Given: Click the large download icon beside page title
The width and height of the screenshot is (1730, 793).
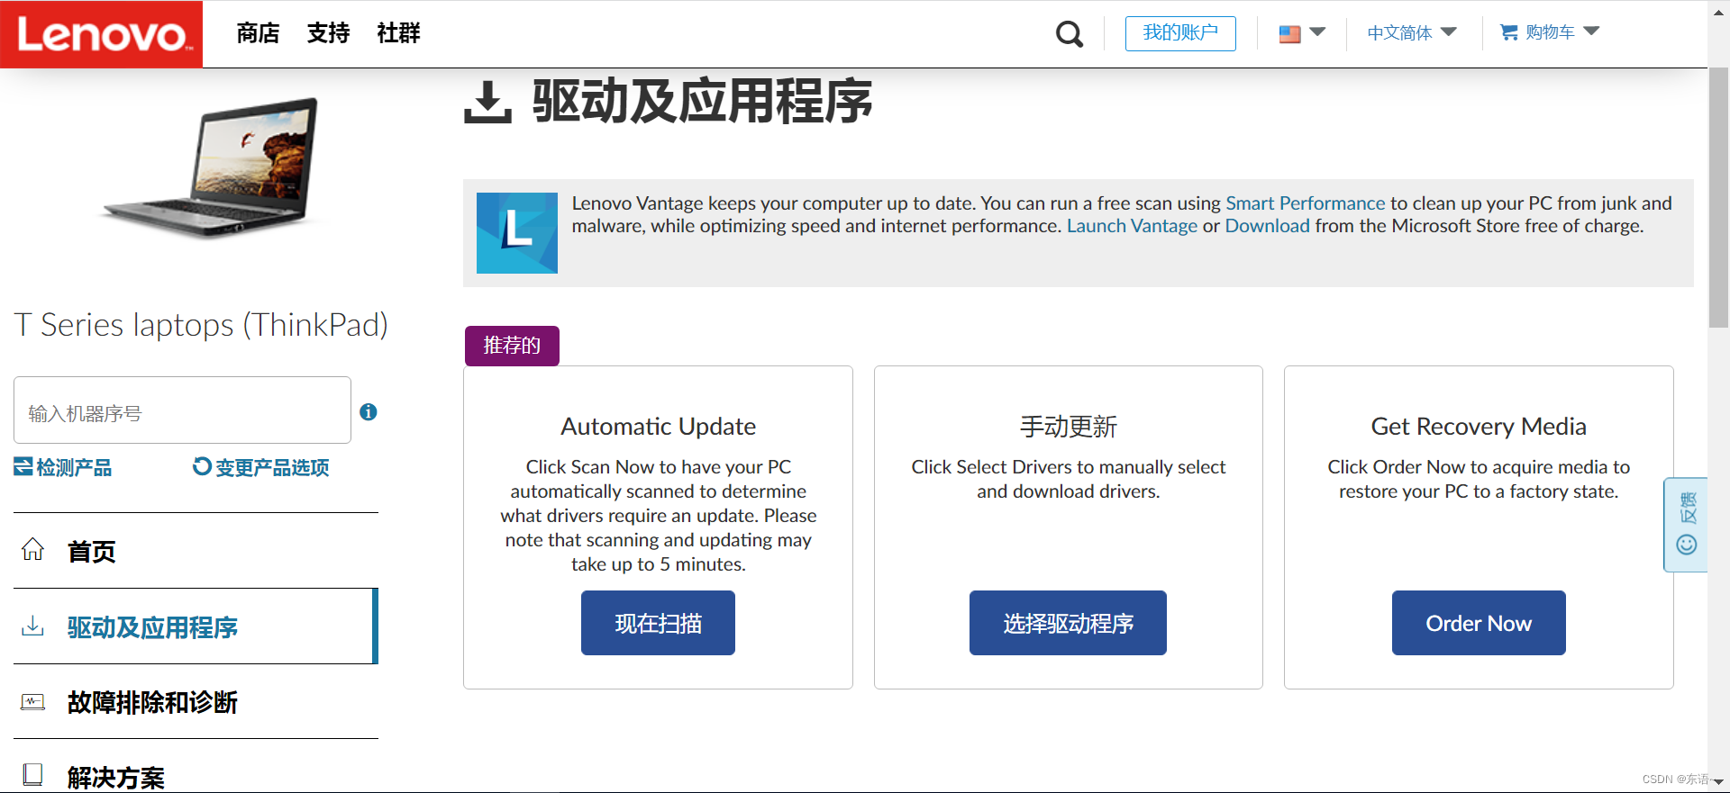Looking at the screenshot, I should pos(487,102).
